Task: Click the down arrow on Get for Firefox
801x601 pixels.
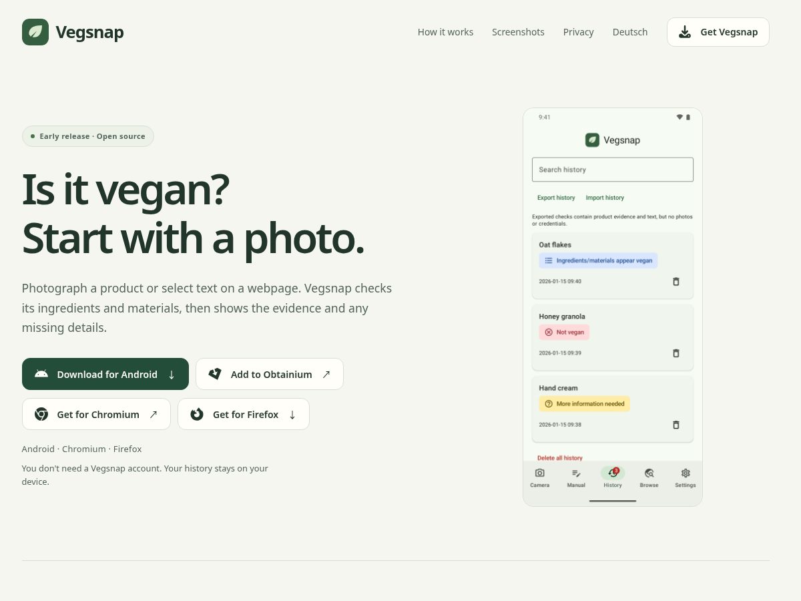Action: pos(292,415)
